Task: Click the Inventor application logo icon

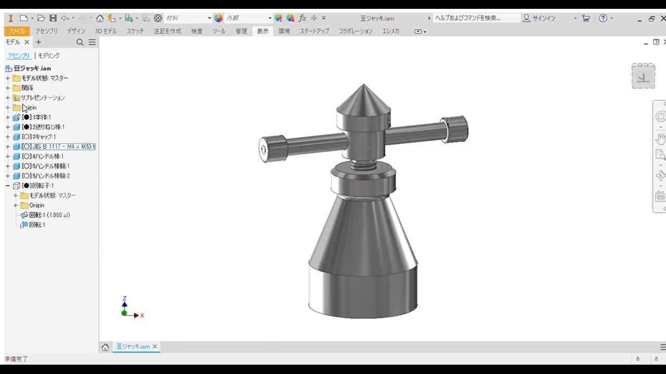Action: pyautogui.click(x=10, y=18)
